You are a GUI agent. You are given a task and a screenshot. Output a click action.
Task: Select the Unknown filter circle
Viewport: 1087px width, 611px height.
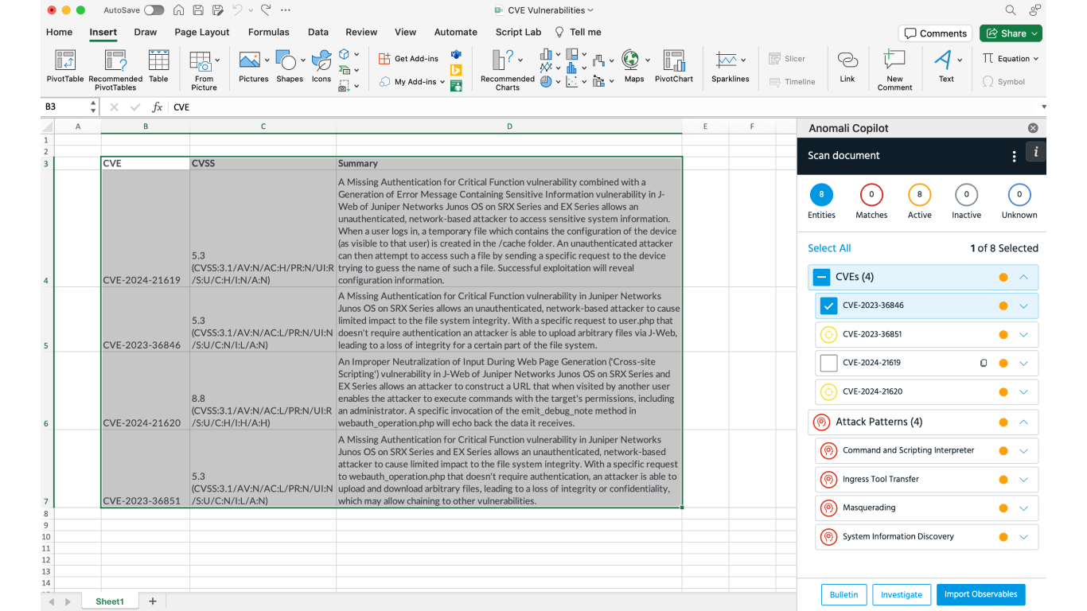tap(1019, 195)
